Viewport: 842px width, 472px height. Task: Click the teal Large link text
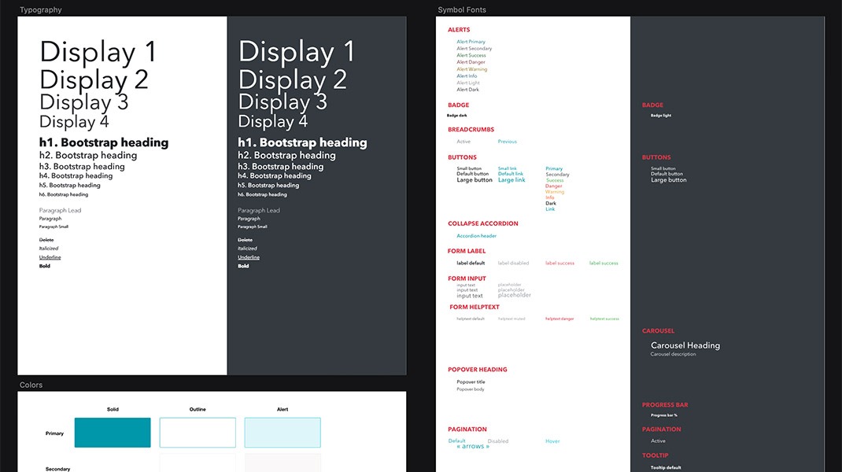(511, 180)
